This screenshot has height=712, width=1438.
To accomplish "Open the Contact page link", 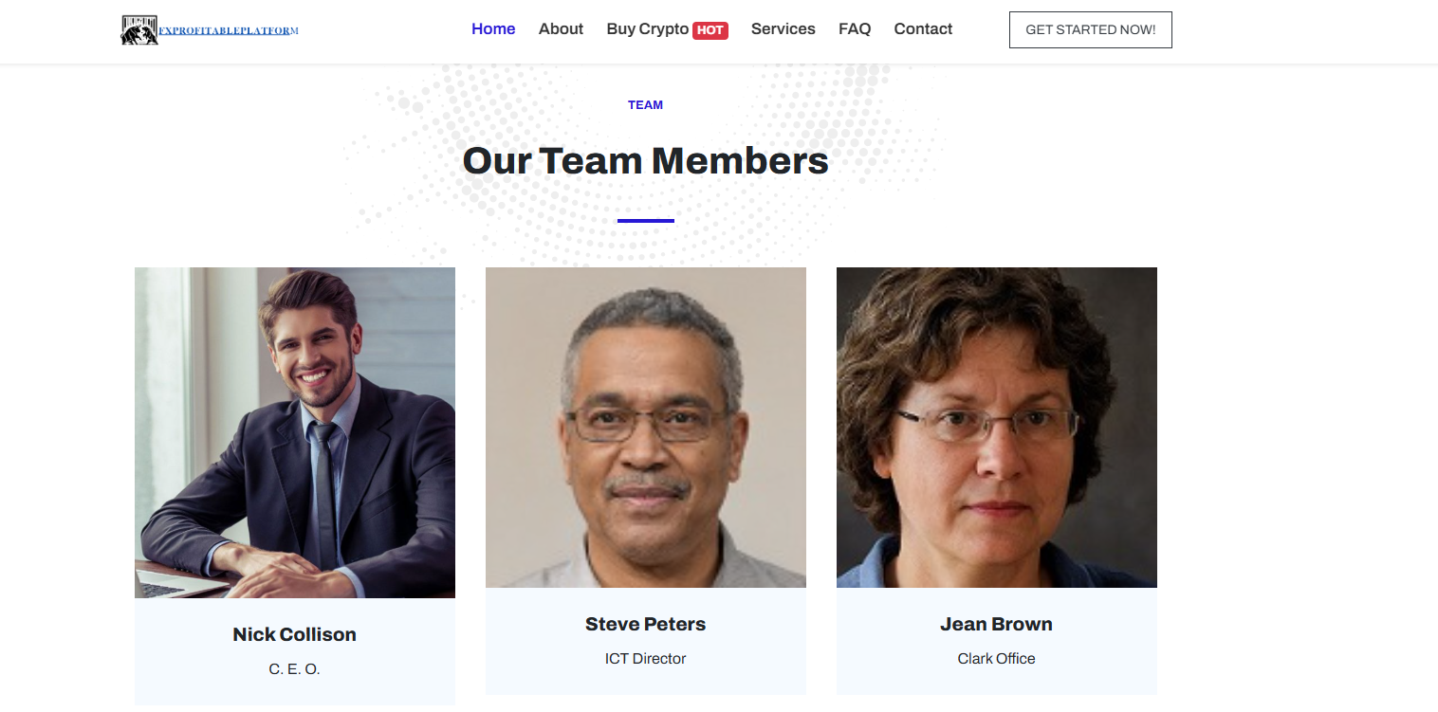I will click(923, 29).
